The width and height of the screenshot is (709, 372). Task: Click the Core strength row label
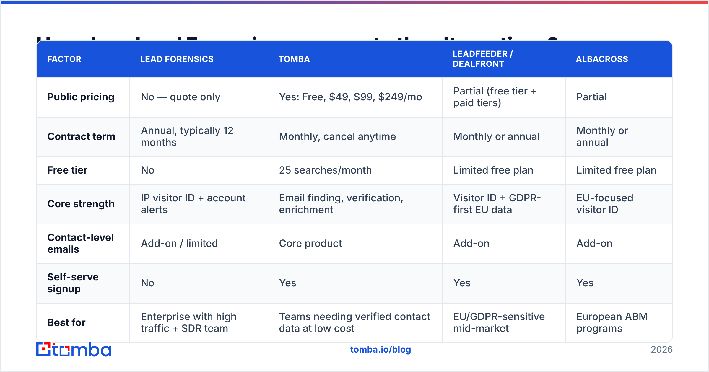81,204
